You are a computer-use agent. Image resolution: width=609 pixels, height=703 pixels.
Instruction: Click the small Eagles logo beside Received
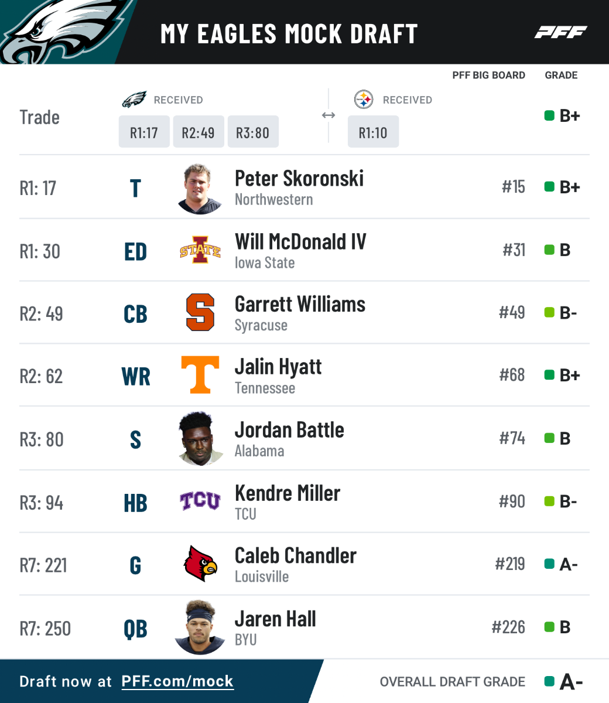134,100
